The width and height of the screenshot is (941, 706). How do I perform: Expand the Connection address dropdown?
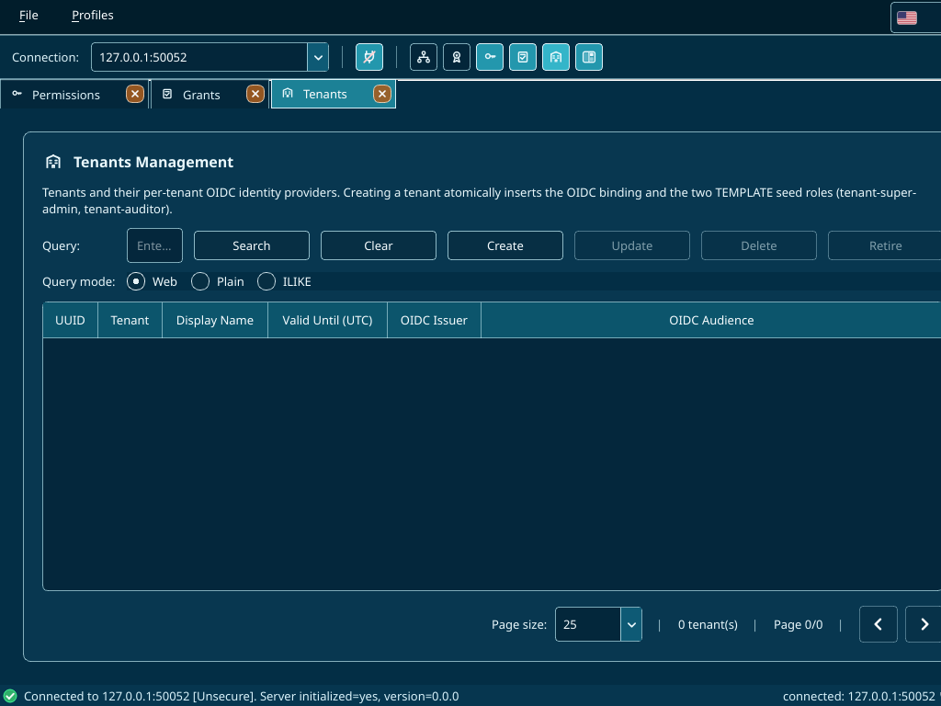pos(318,57)
